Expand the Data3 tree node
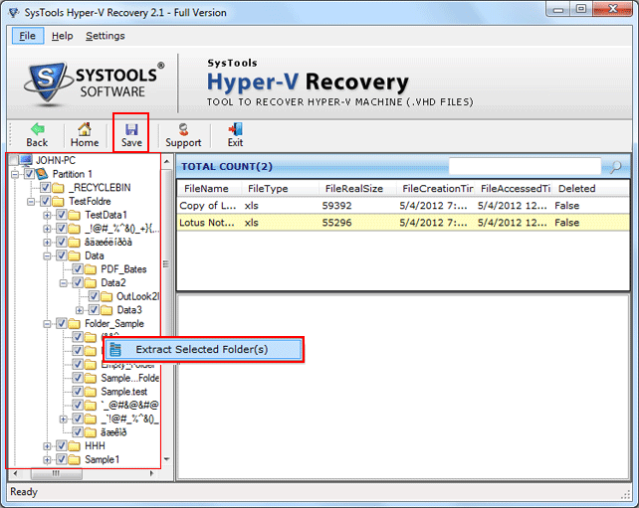The image size is (639, 508). [x=79, y=310]
